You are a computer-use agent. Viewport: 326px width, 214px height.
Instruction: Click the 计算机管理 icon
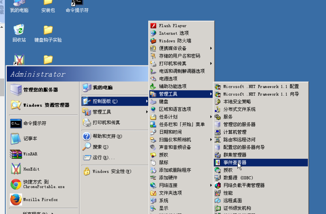point(217,132)
